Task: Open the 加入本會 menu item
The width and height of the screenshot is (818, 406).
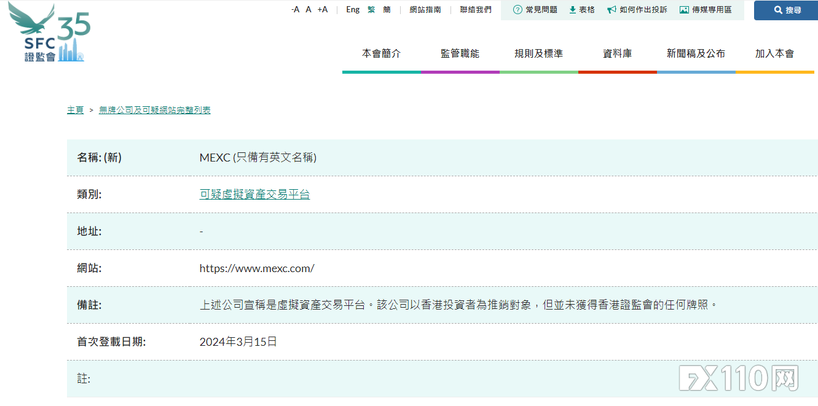Action: point(774,54)
